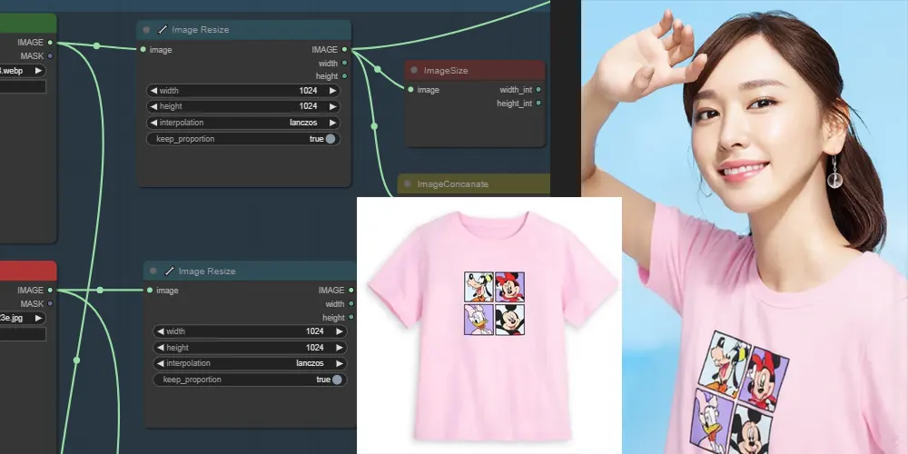Click slash icon in top Image Resize title
Screen dimensions: 908x454
pyautogui.click(x=163, y=29)
